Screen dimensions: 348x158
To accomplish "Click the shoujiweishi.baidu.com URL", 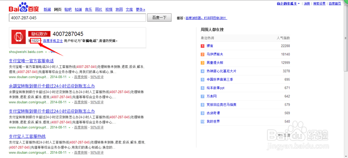I will (x=26, y=52).
